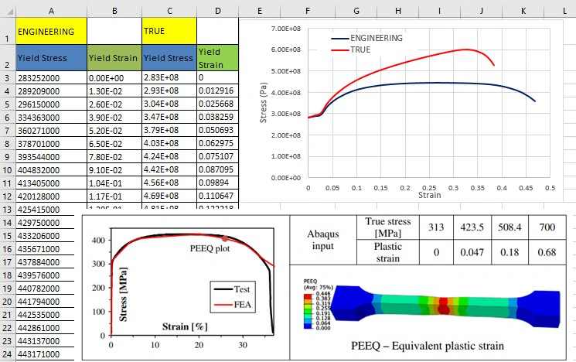Image resolution: width=576 pixels, height=362 pixels.
Task: Click the PEEQ color scale legend
Action: 318,306
